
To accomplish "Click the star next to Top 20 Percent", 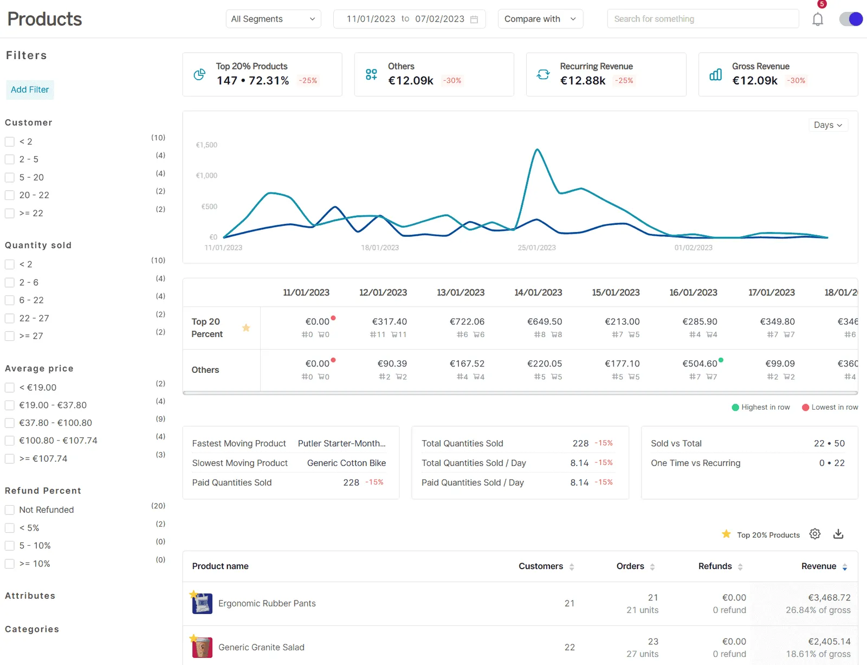I will pyautogui.click(x=246, y=327).
